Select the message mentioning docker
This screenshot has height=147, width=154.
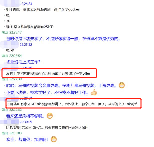[x=43, y=9]
